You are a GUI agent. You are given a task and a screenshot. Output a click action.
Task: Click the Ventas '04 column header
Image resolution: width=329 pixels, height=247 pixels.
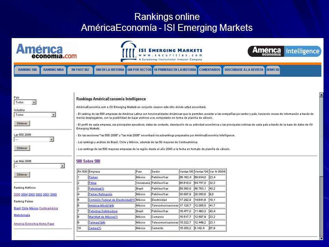point(201,172)
